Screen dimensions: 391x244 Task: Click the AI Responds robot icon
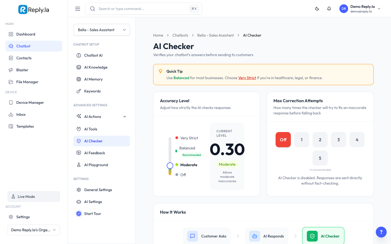(255, 236)
